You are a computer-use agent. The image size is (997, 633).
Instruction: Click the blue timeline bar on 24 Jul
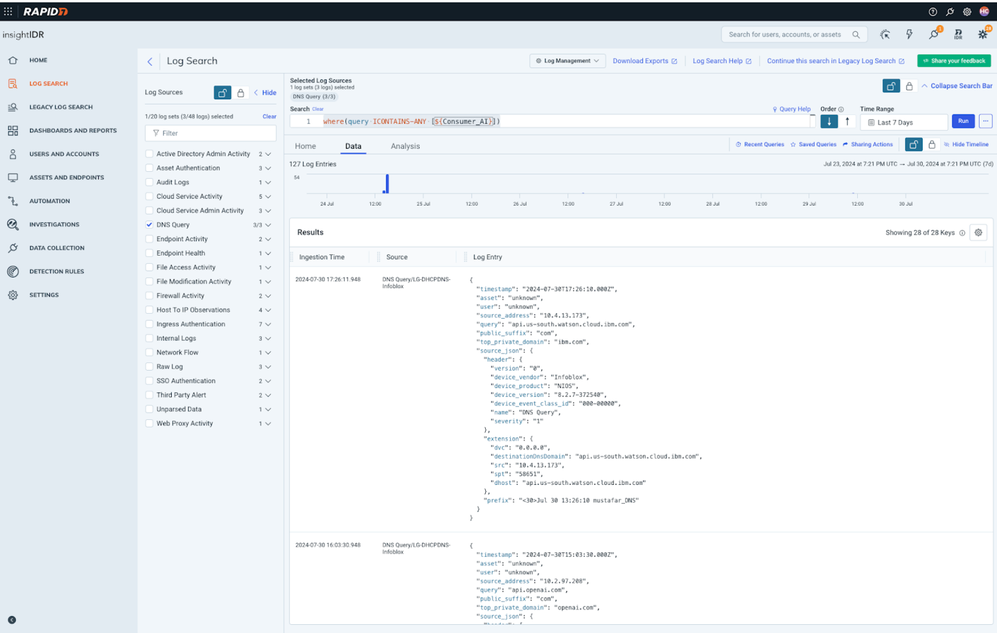click(x=387, y=184)
